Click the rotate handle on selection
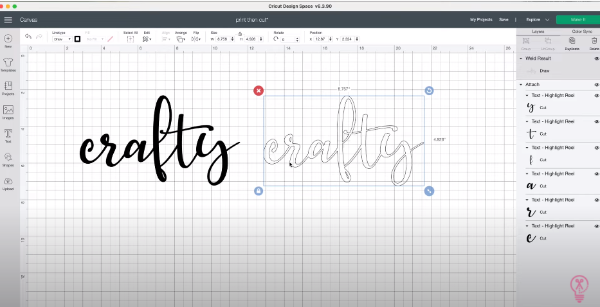Viewport: 600px width, 307px height. tap(429, 91)
